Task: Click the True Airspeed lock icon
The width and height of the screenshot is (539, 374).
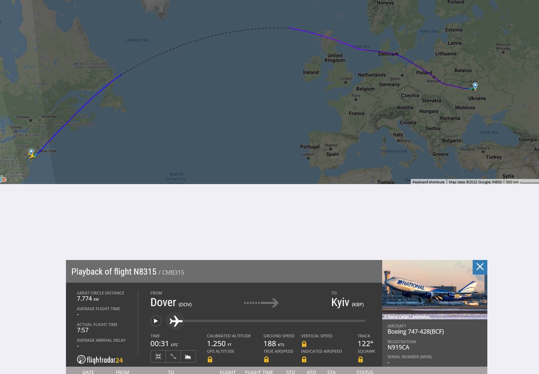Action: tap(266, 359)
